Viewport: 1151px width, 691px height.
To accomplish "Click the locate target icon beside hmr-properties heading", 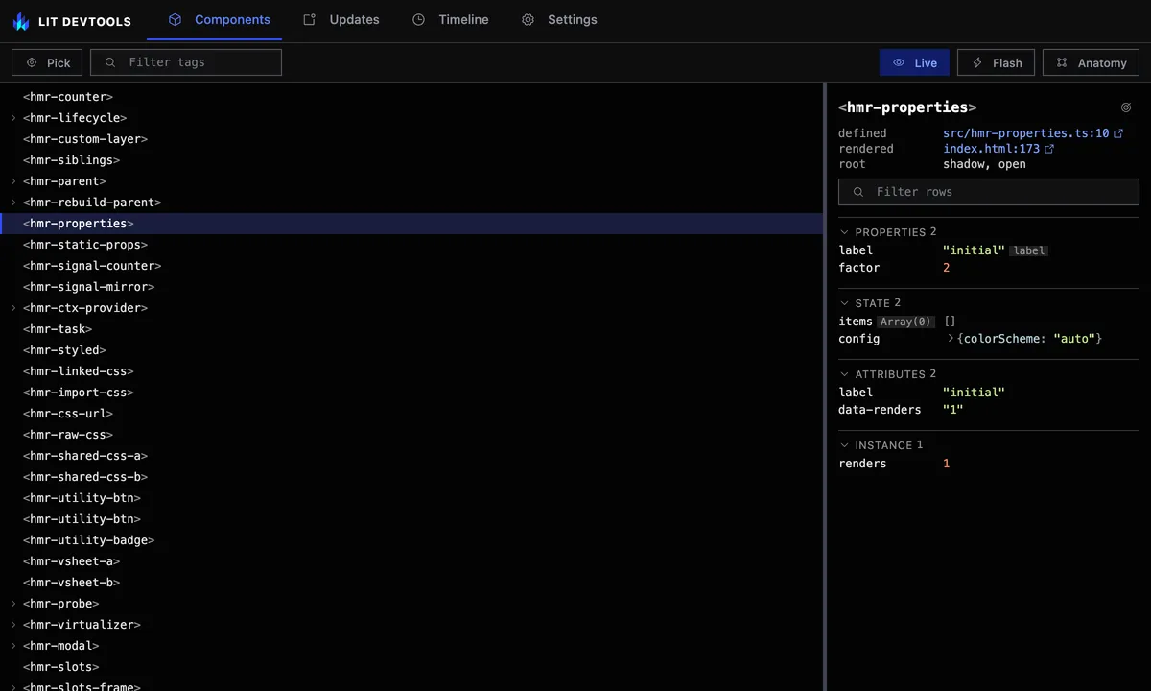I will pos(1126,107).
